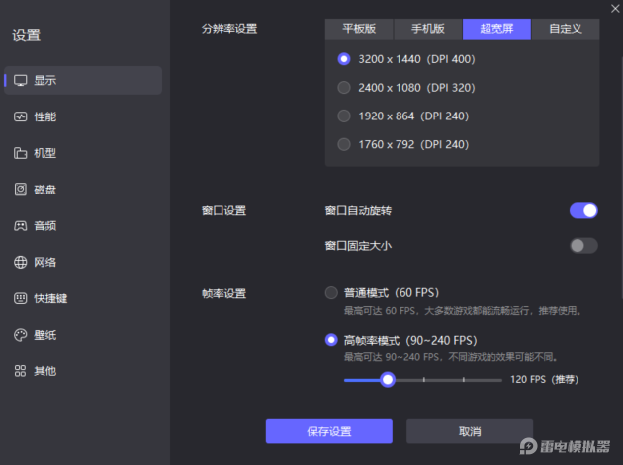Select 2400 x 1080 (DPI 320) resolution
623x465 pixels.
[344, 87]
